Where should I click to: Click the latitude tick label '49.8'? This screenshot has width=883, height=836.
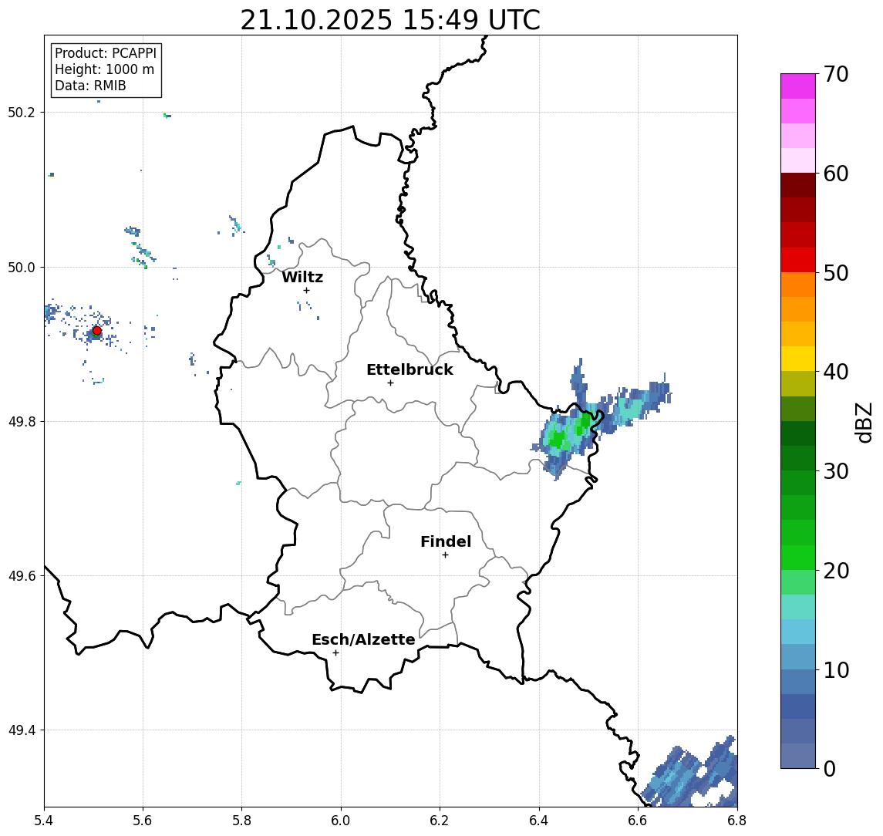[22, 421]
